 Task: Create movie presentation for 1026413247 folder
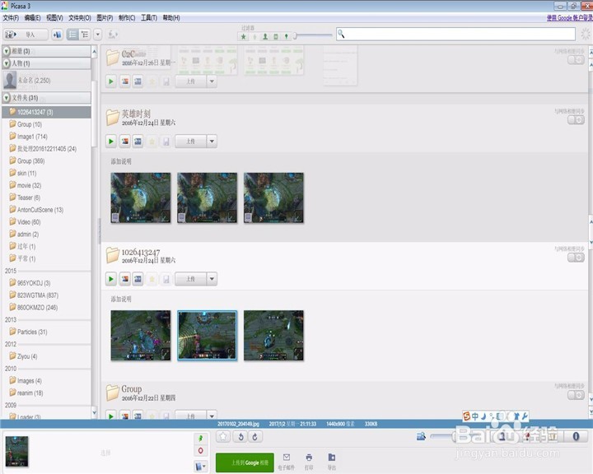tap(138, 279)
